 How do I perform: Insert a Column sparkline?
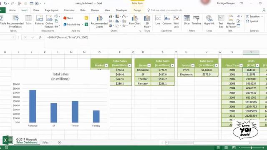[x=167, y=20]
